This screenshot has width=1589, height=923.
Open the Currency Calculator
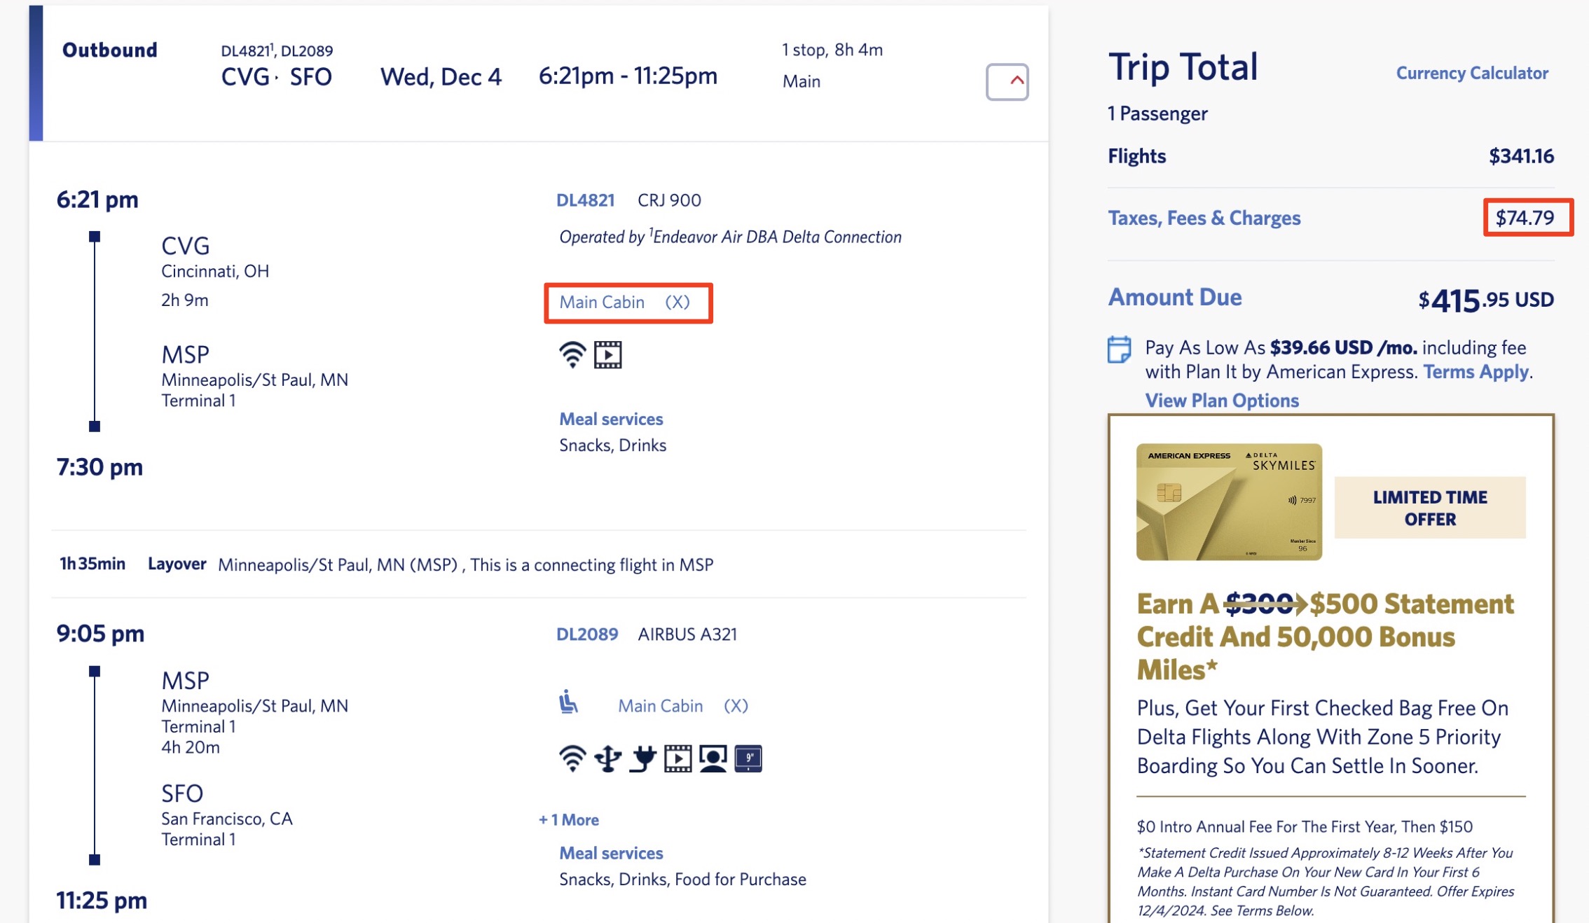1472,73
